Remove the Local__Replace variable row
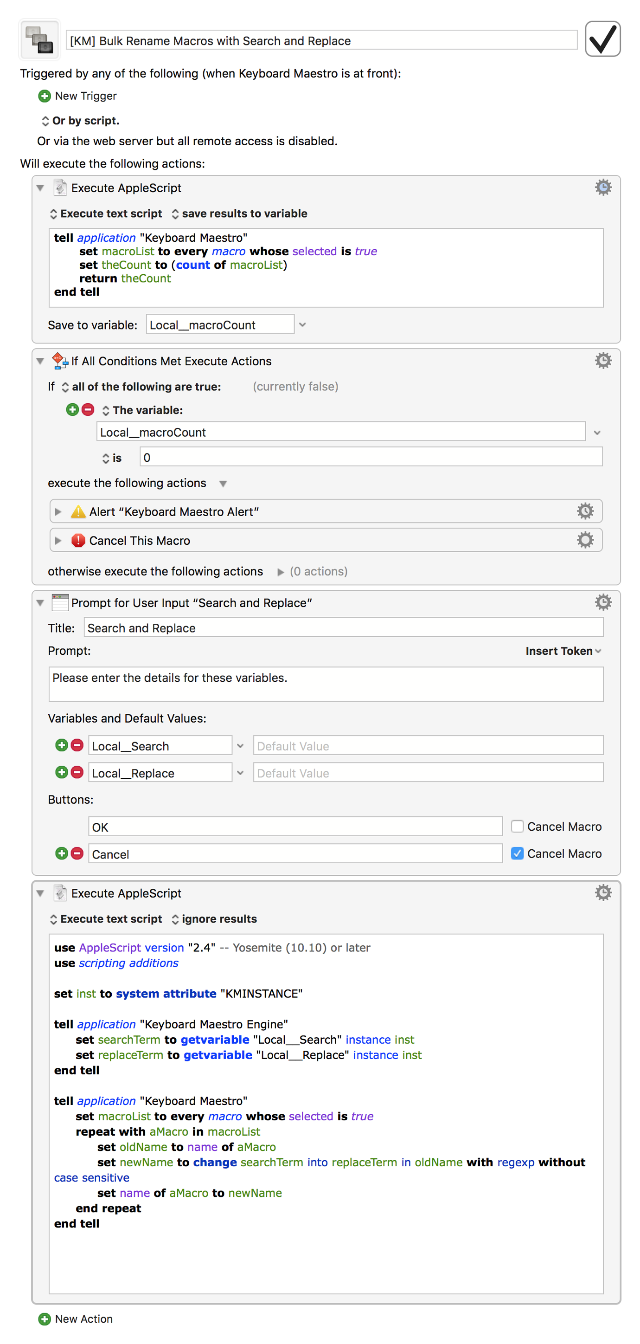This screenshot has height=1344, width=640. pyautogui.click(x=77, y=772)
